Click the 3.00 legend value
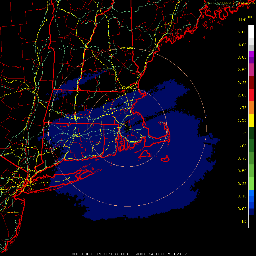256x256 pixels. [242, 57]
